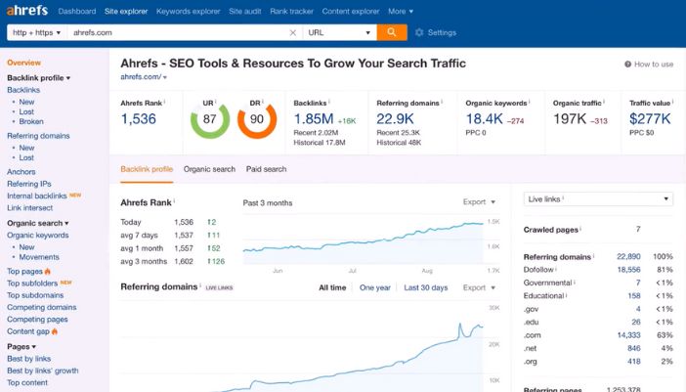Open Organic keywords sidebar link
Viewport: 686px width, 392px height.
click(x=38, y=236)
